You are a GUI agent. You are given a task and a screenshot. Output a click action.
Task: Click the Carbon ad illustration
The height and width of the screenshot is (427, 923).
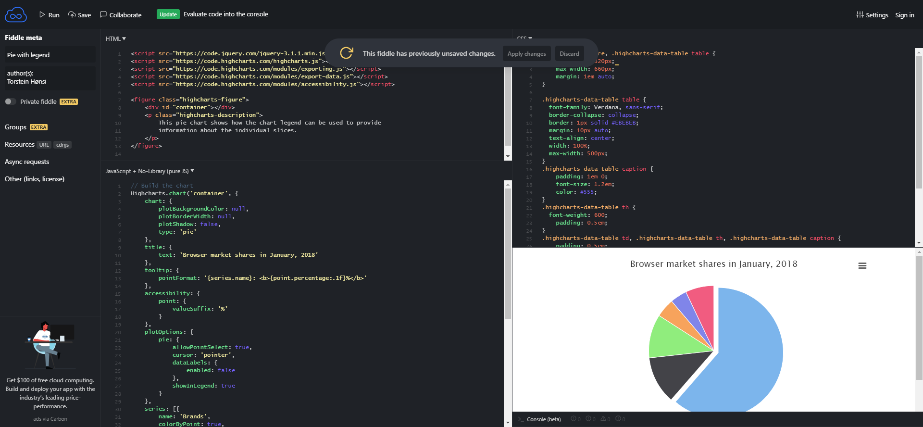click(x=50, y=345)
